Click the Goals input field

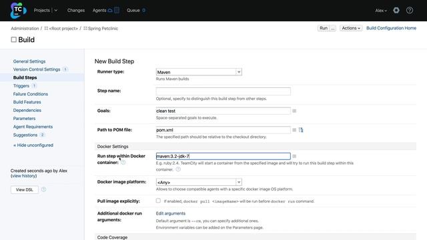point(223,111)
